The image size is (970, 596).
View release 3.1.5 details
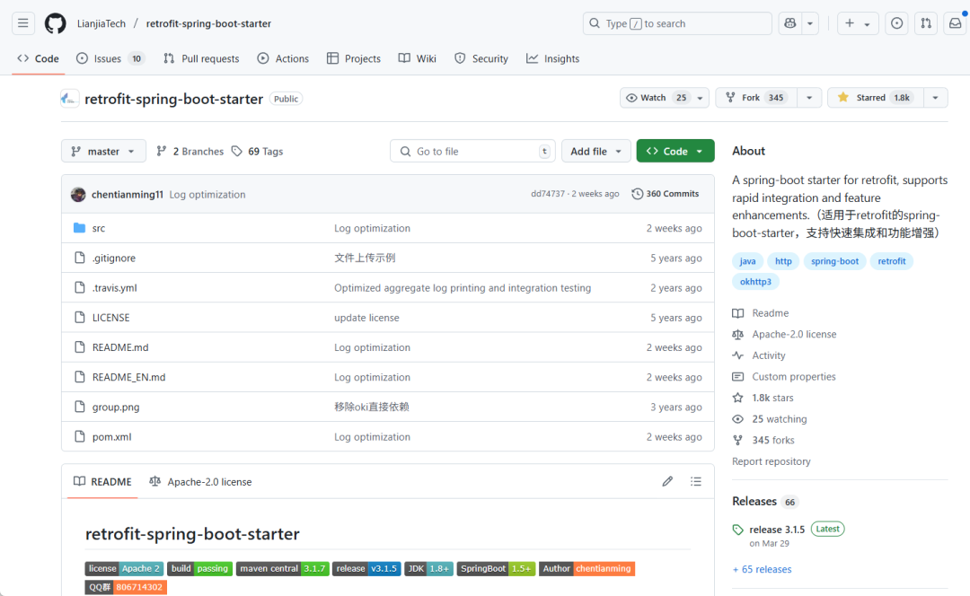point(776,529)
